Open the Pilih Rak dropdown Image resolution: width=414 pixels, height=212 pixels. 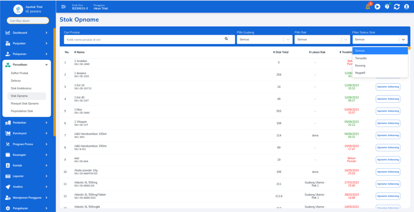[x=322, y=40]
